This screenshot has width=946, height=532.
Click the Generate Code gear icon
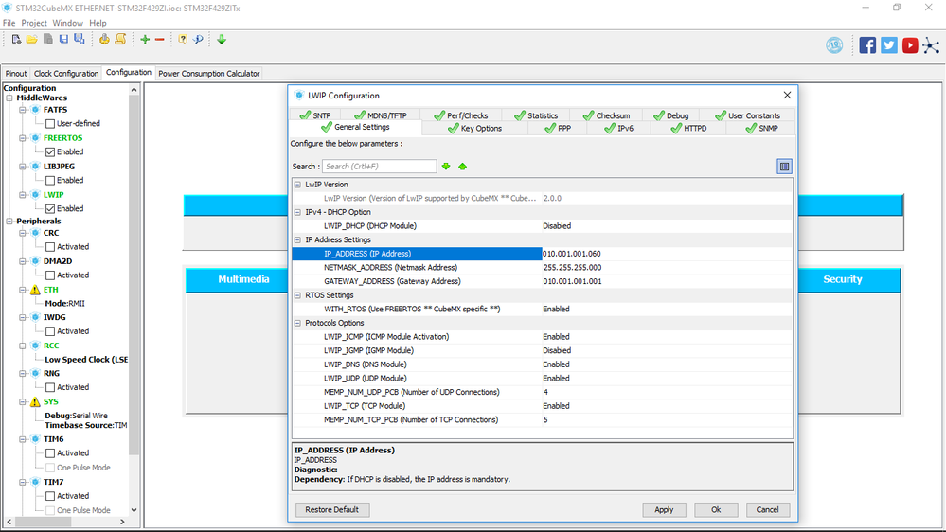click(x=104, y=39)
